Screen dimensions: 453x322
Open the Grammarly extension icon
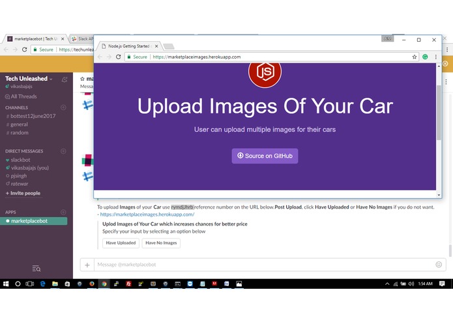point(425,57)
